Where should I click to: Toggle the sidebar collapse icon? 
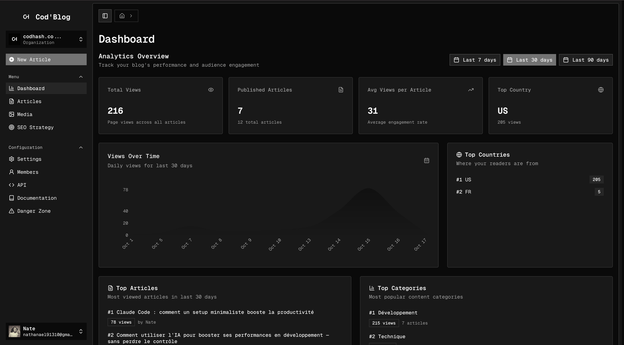click(x=105, y=16)
